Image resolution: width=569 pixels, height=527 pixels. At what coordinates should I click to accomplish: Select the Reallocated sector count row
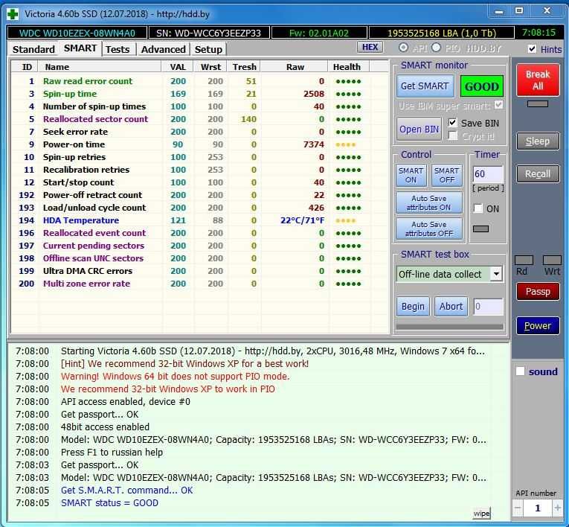(199, 119)
